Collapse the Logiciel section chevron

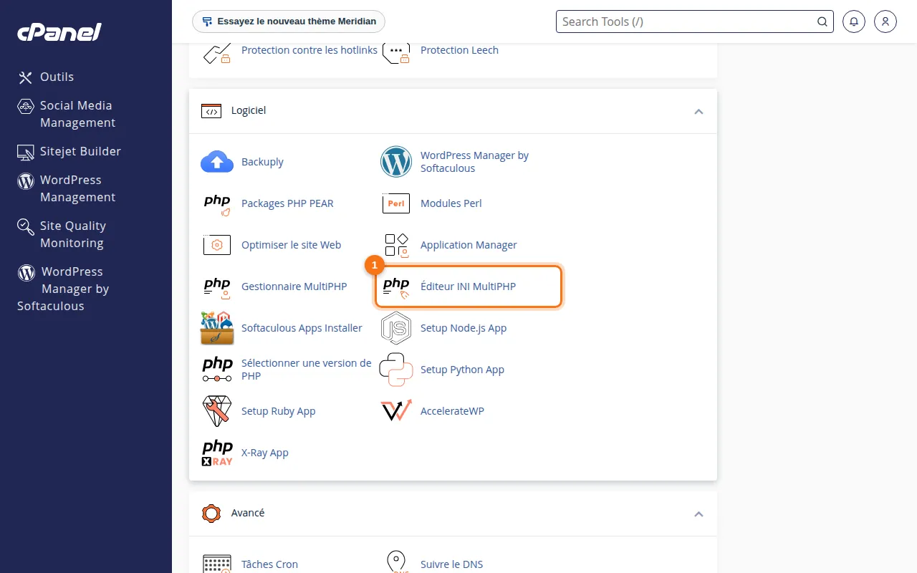(x=698, y=111)
